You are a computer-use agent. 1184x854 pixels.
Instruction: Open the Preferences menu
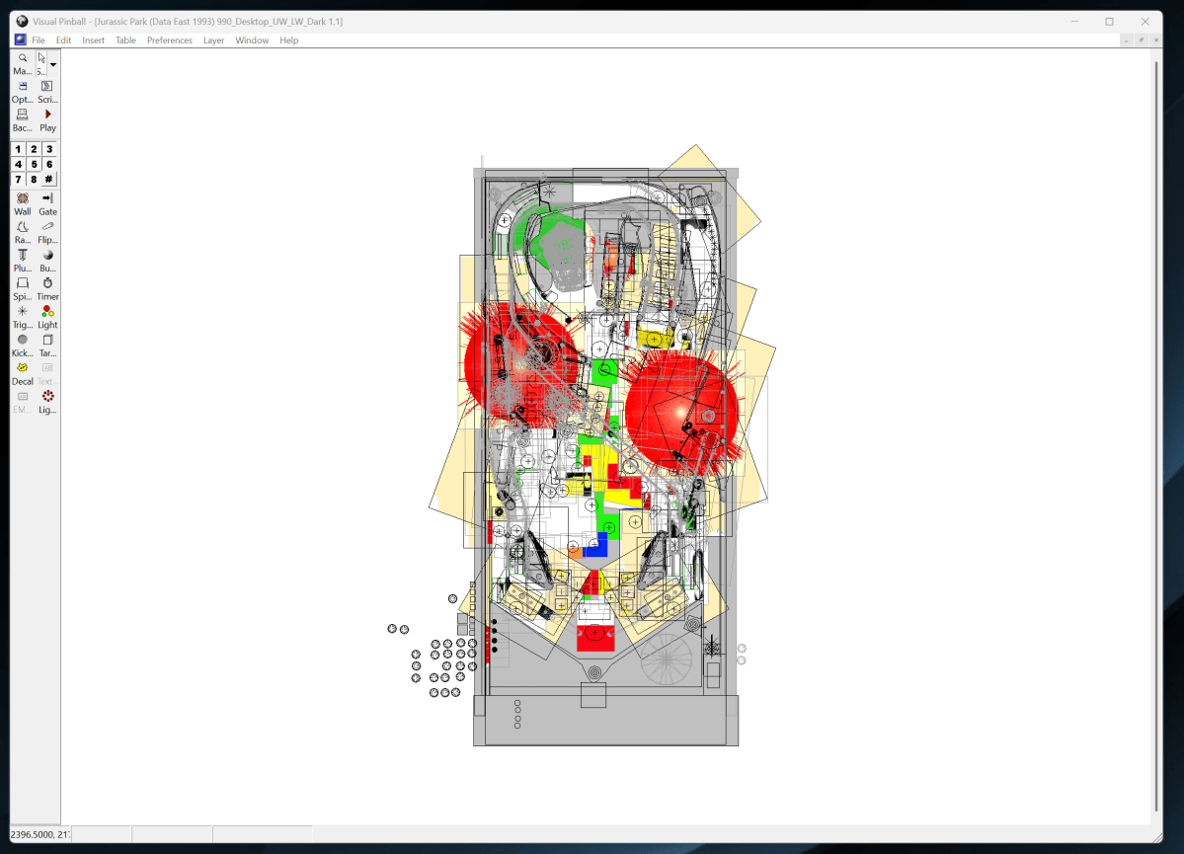pos(169,40)
